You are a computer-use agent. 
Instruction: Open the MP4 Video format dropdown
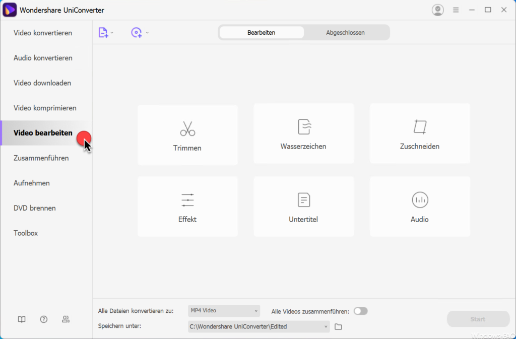[224, 311]
